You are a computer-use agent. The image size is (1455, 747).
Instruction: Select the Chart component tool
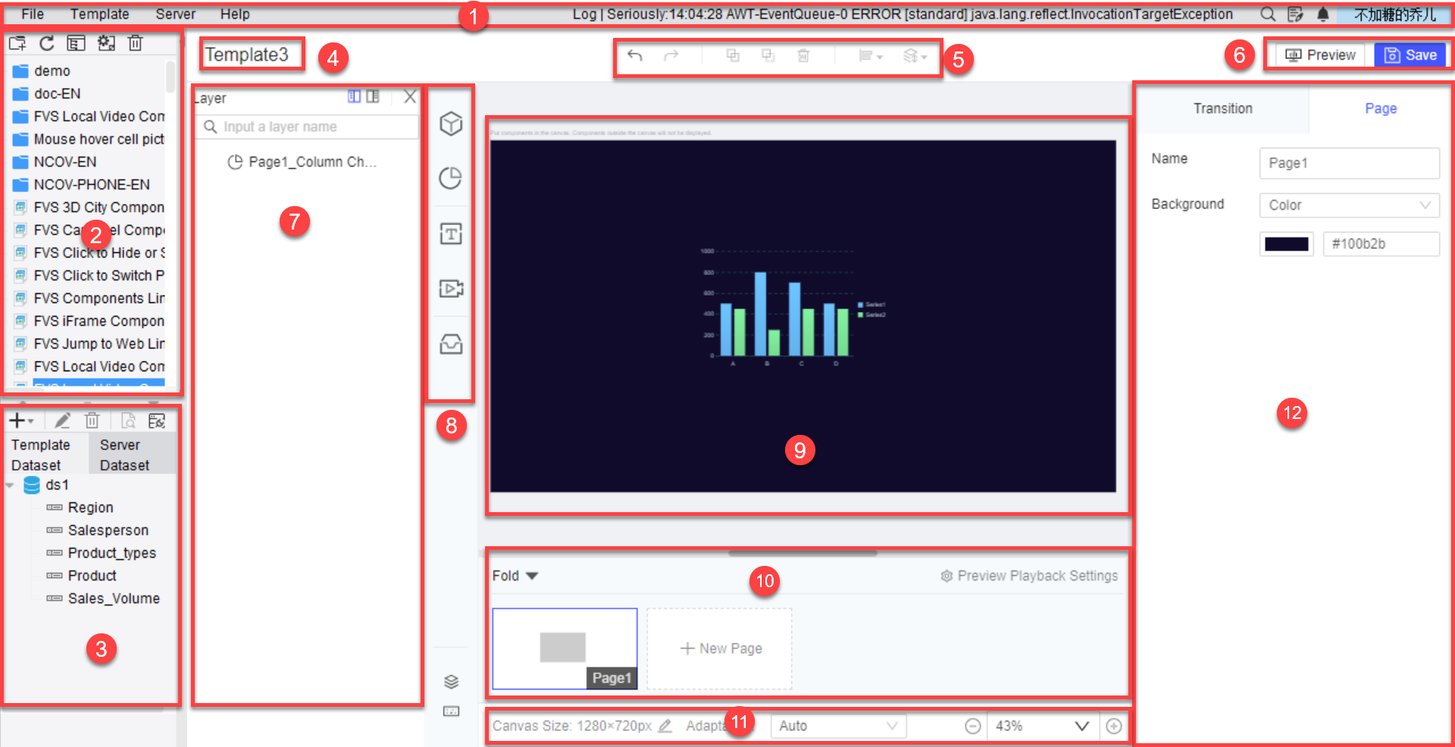451,179
